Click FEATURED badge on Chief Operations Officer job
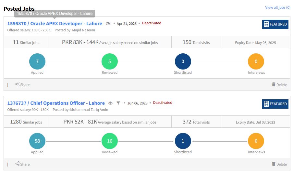 click(x=275, y=104)
